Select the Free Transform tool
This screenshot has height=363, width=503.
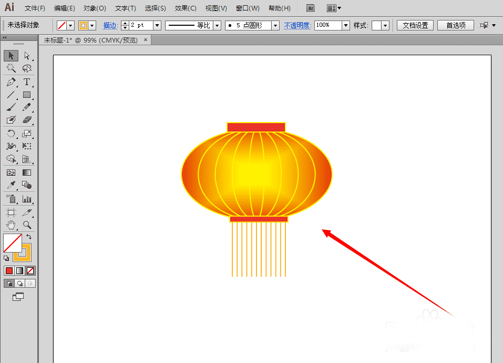[x=27, y=146]
